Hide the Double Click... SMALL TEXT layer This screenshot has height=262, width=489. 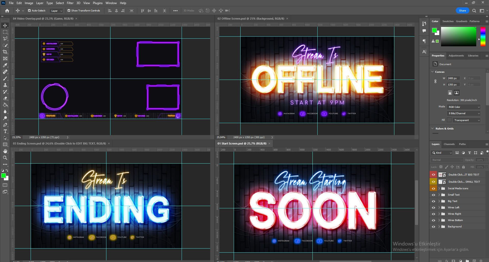point(433,182)
